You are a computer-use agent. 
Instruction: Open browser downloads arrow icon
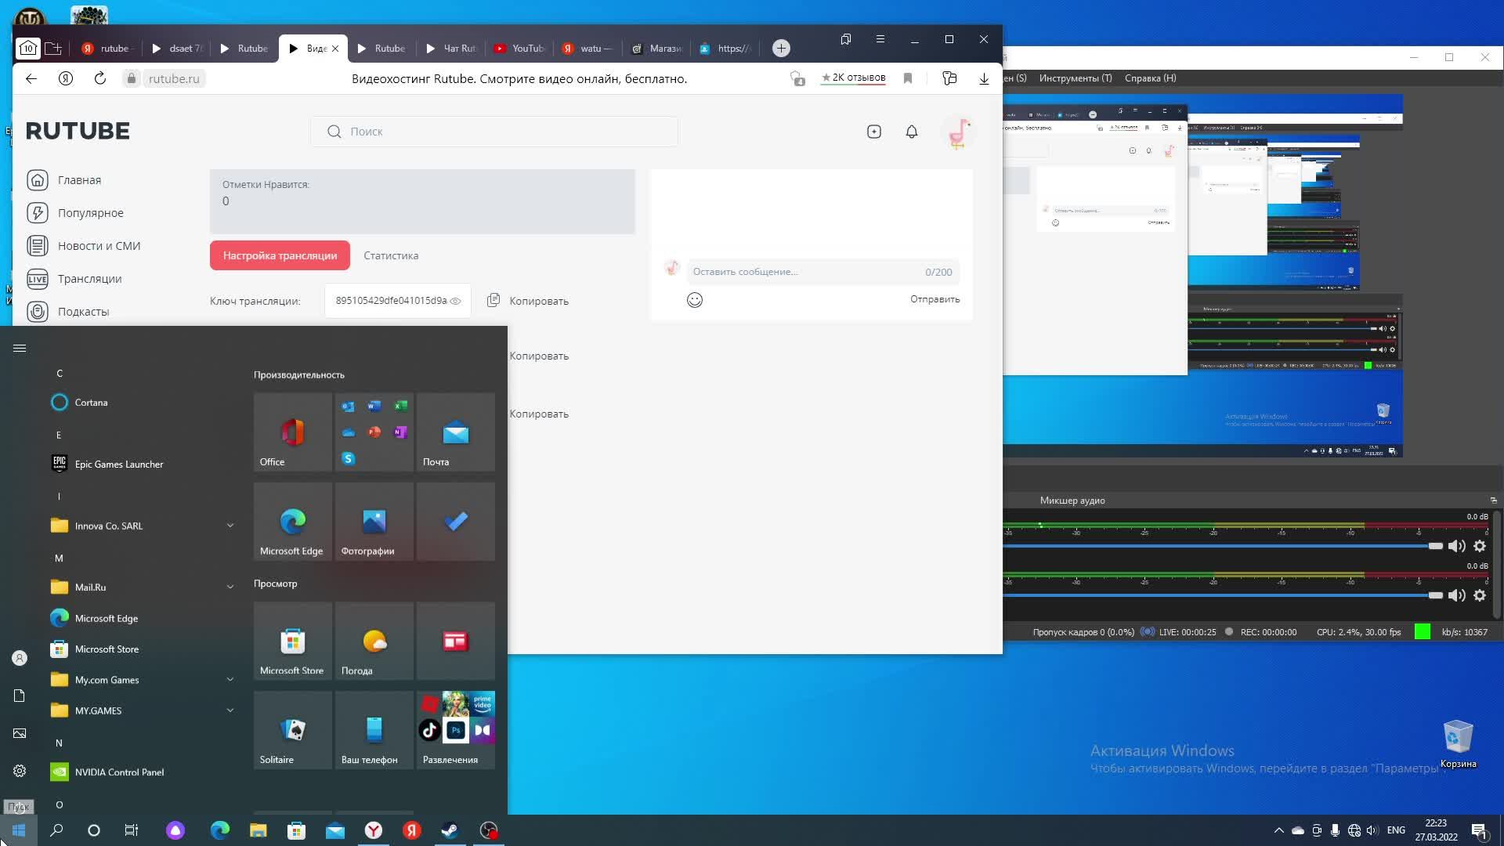pos(984,78)
